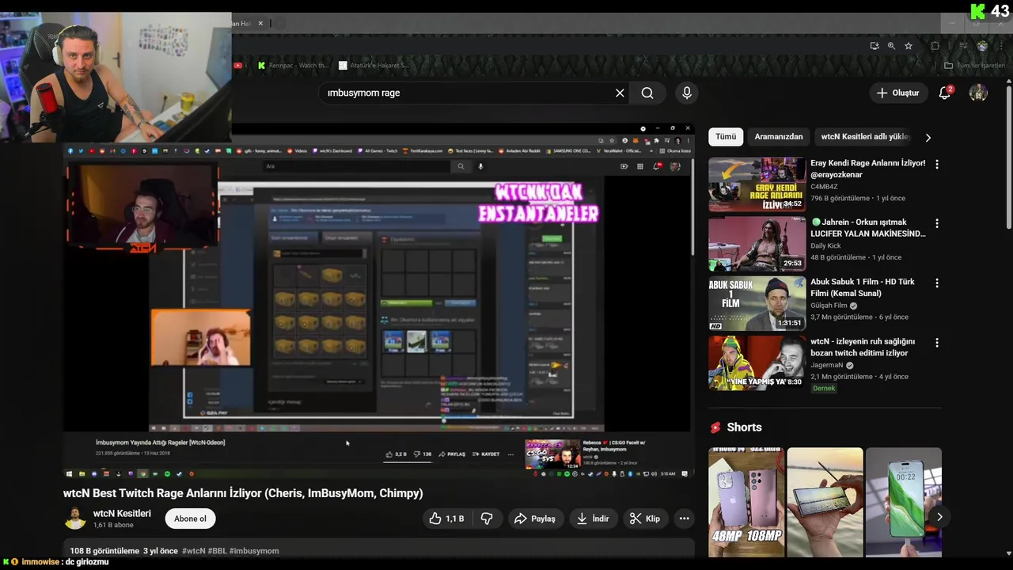Clear the search box with the X

tap(620, 93)
